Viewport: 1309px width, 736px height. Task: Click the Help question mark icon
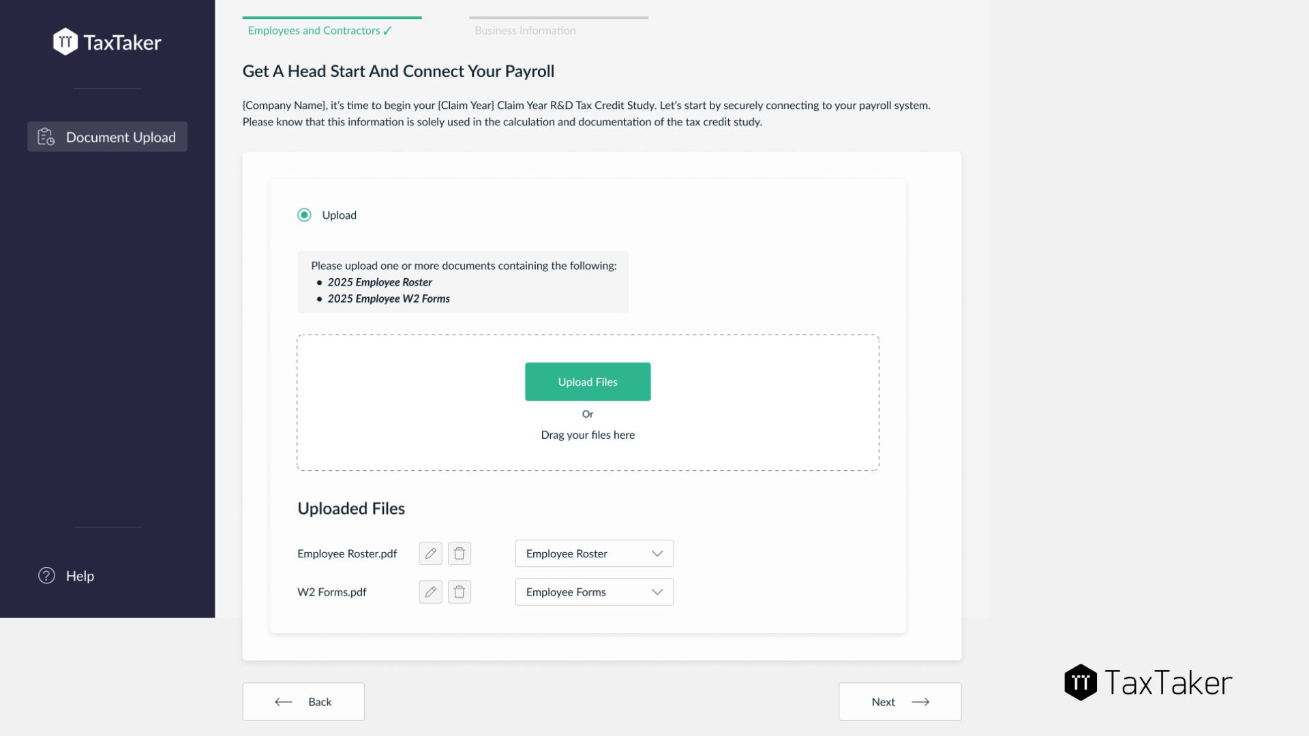coord(46,576)
